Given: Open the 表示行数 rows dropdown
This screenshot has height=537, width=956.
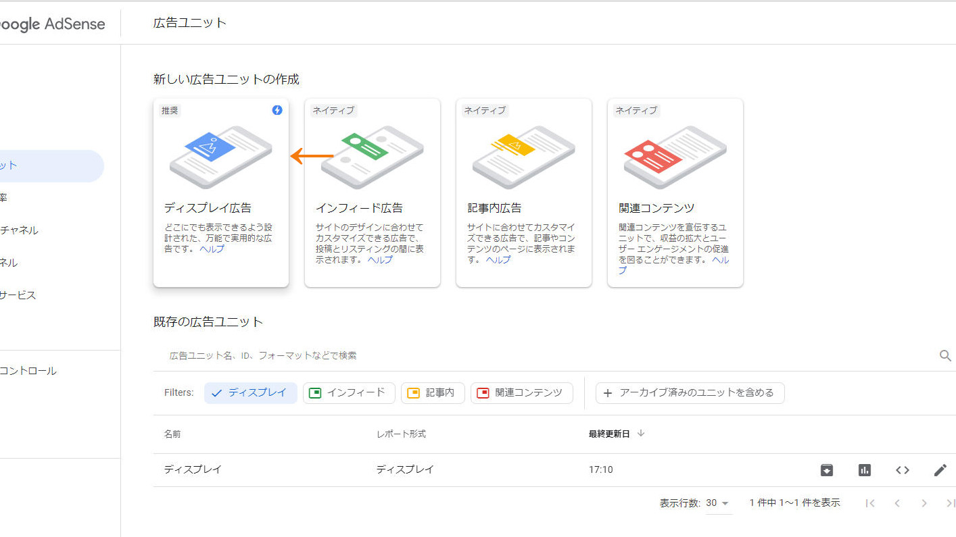Looking at the screenshot, I should (718, 503).
